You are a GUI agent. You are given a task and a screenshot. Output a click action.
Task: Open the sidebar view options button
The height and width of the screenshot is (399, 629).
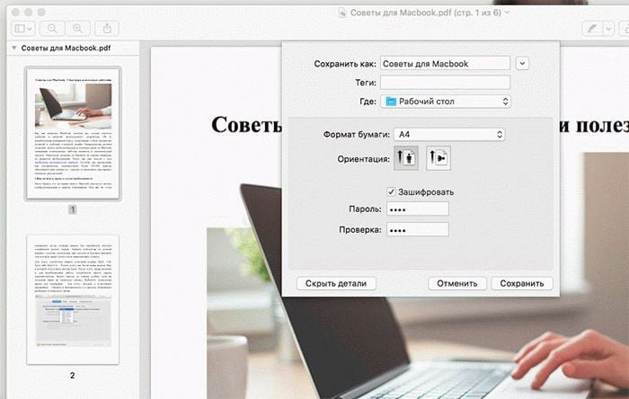23,29
